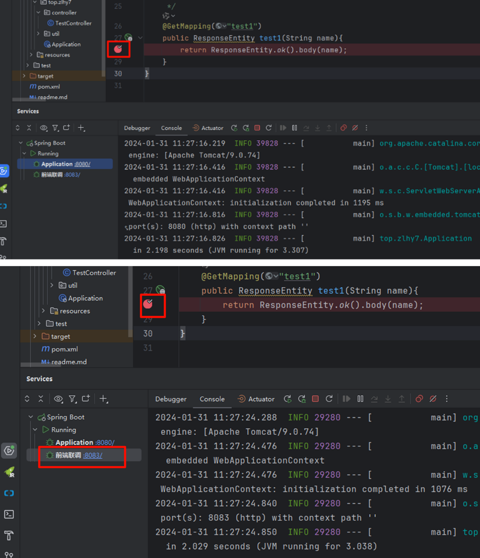This screenshot has height=558, width=480.
Task: Open the Terminal tool from the lower left sidebar
Action: [x=9, y=514]
